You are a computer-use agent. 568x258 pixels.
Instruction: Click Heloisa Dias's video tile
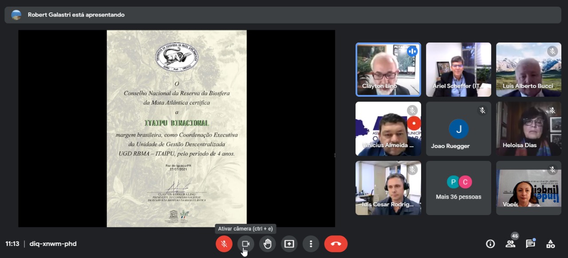529,129
